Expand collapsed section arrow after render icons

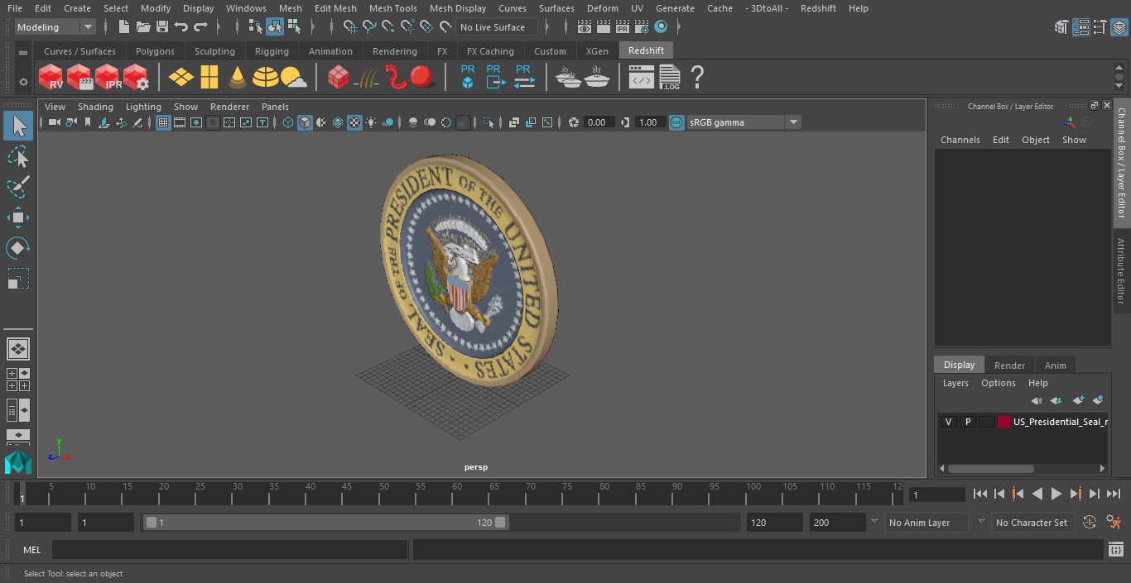(x=678, y=27)
